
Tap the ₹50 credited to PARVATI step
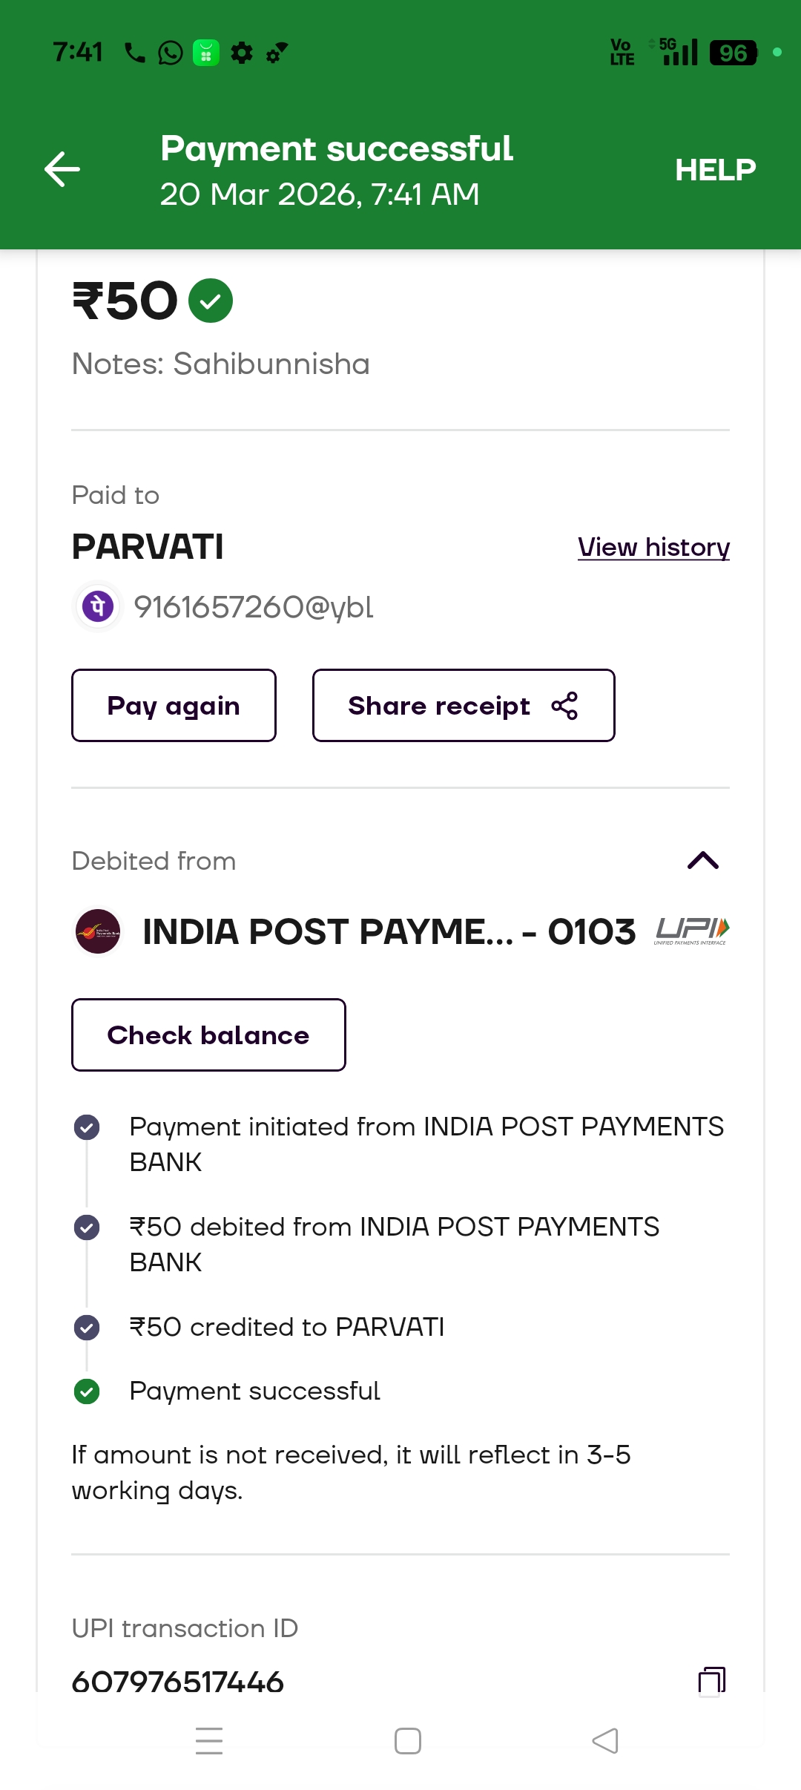(286, 1327)
